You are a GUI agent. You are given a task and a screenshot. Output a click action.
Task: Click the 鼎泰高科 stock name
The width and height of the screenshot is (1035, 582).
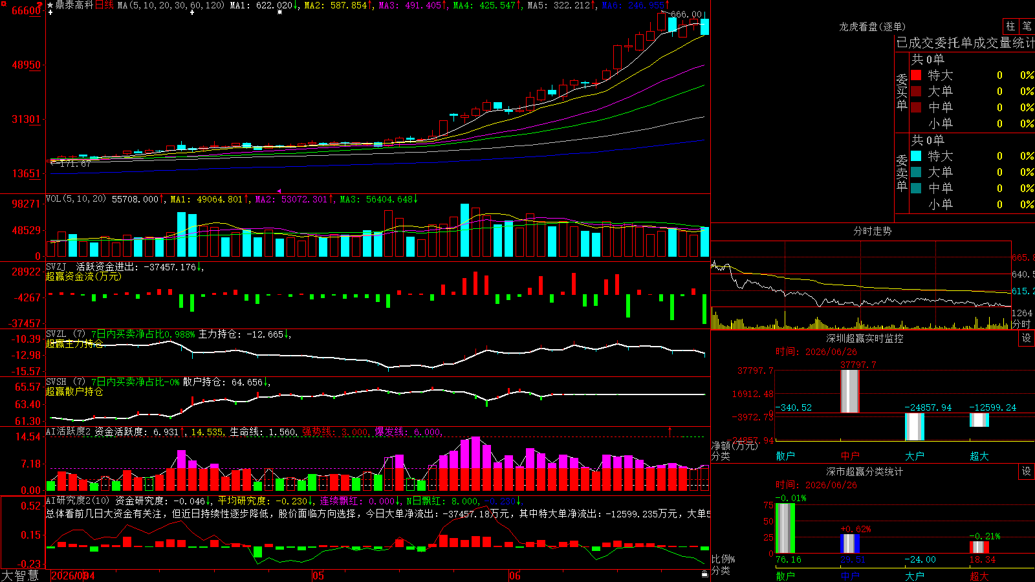pyautogui.click(x=74, y=5)
